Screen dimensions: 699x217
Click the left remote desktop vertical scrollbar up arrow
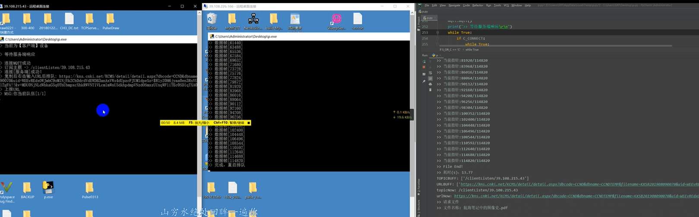(199, 13)
